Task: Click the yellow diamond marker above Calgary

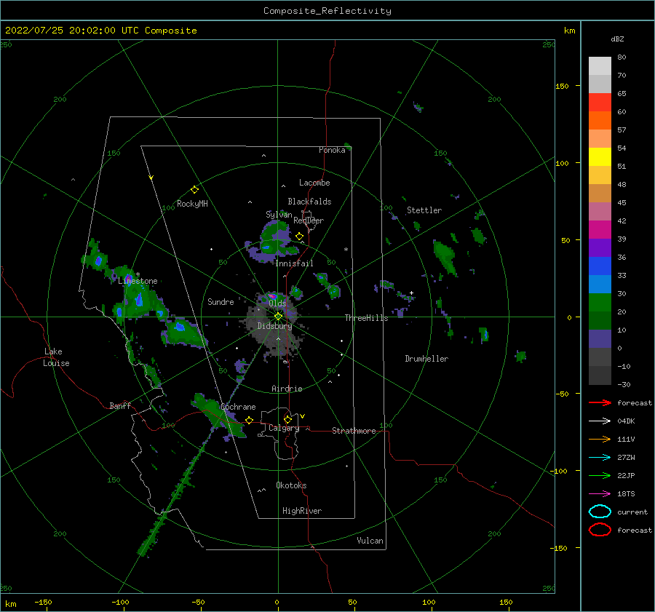Action: 287,419
